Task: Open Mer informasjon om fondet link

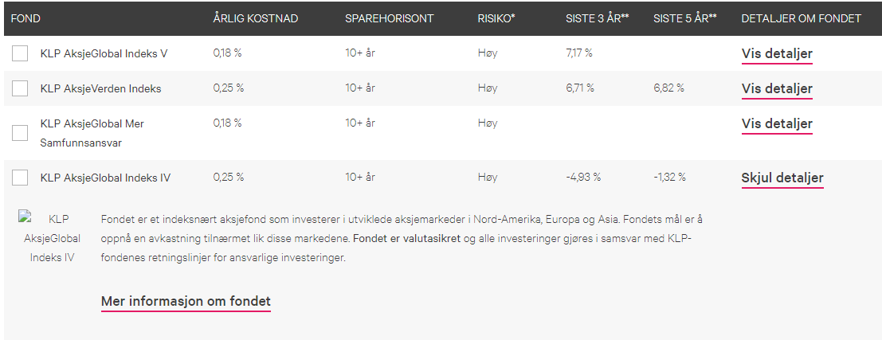Action: (186, 302)
